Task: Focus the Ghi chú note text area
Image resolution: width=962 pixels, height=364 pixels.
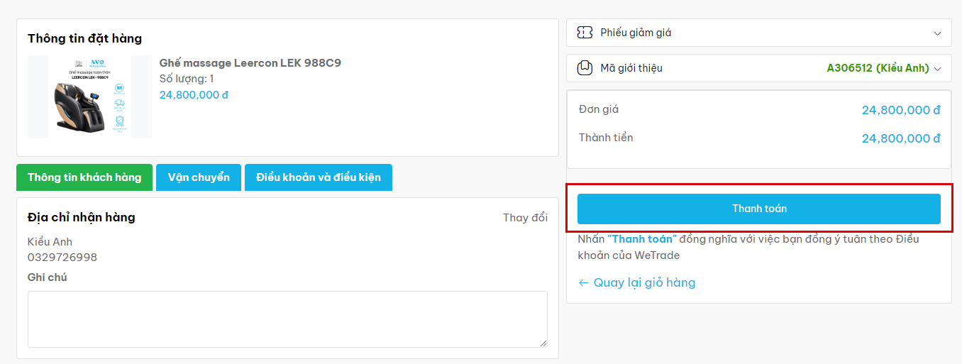Action: (287, 319)
